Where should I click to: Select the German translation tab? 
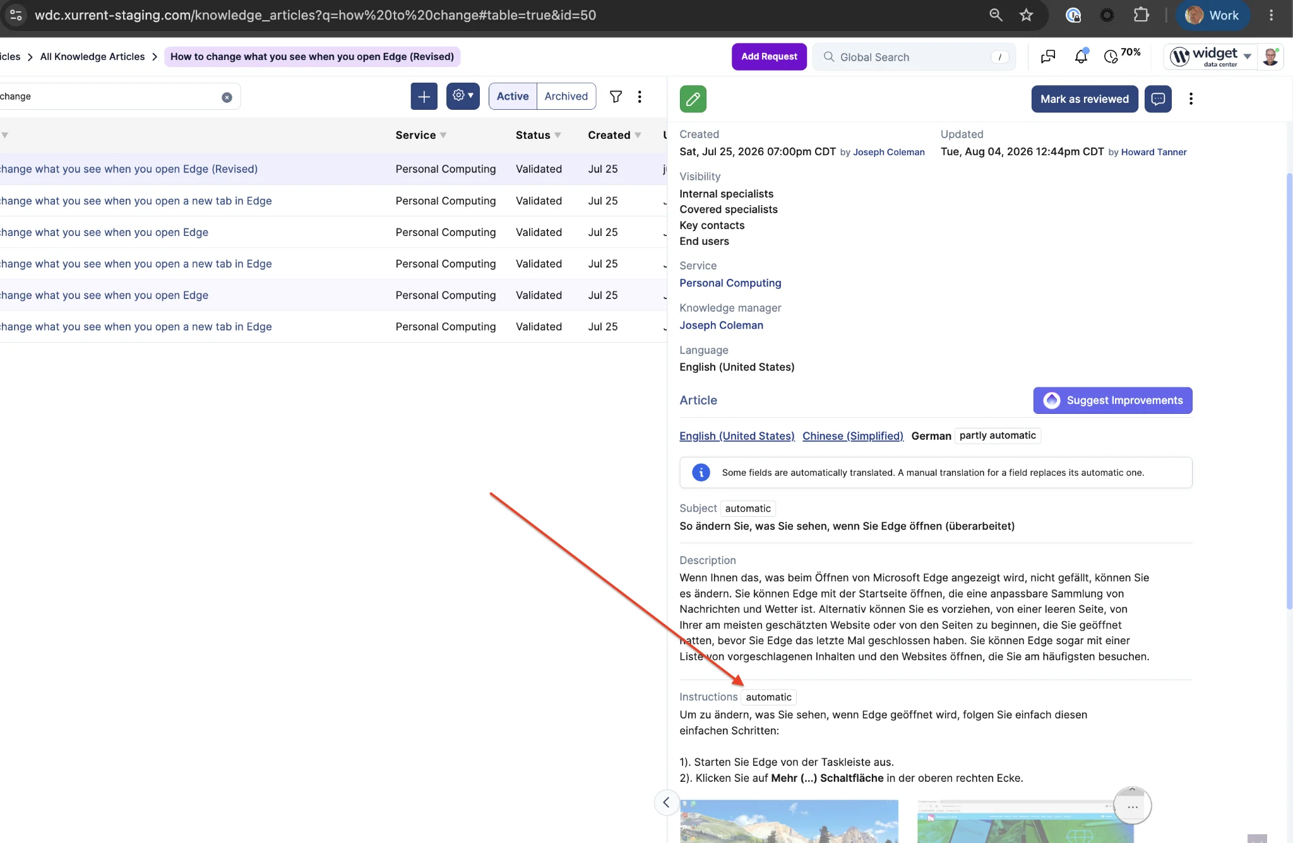(x=931, y=436)
